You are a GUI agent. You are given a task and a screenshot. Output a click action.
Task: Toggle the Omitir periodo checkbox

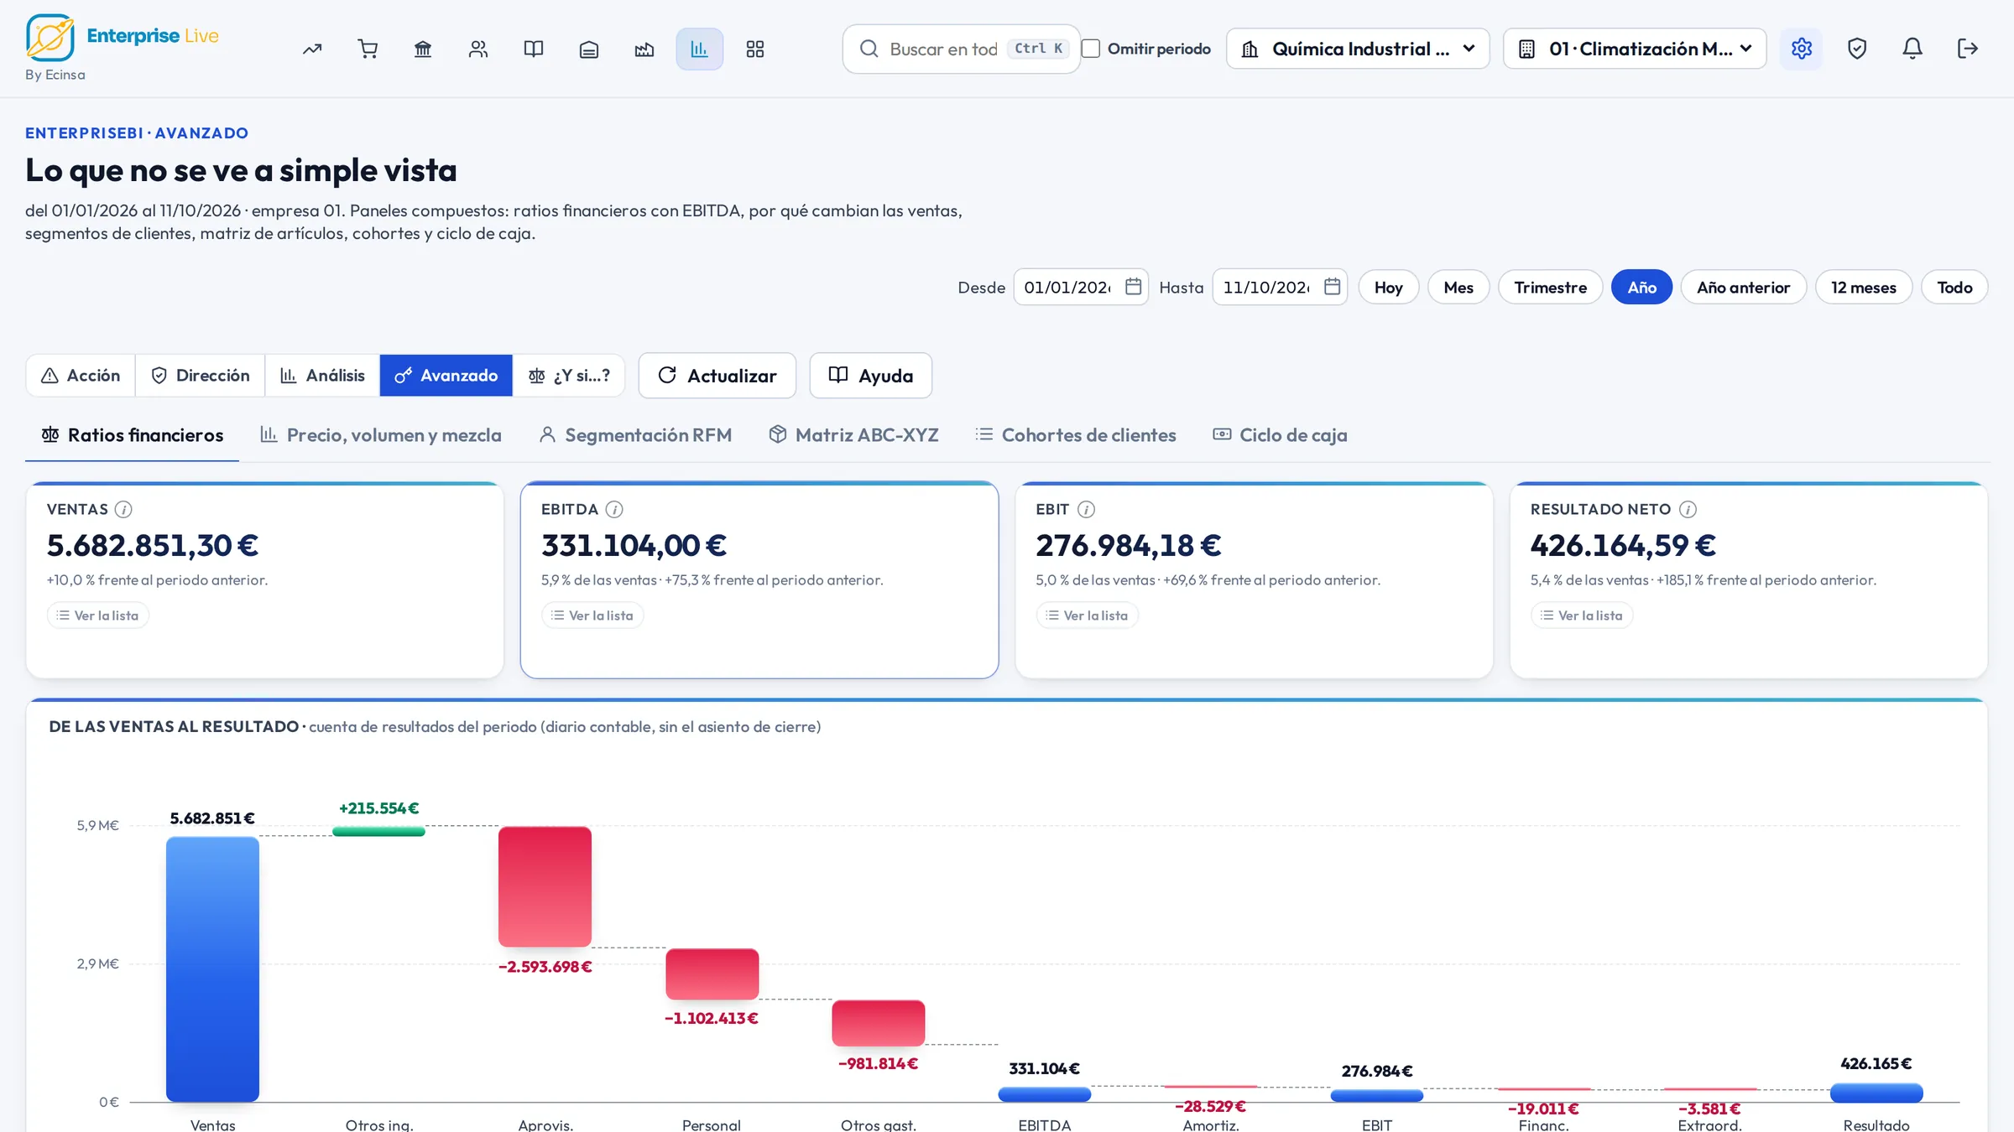pos(1091,49)
